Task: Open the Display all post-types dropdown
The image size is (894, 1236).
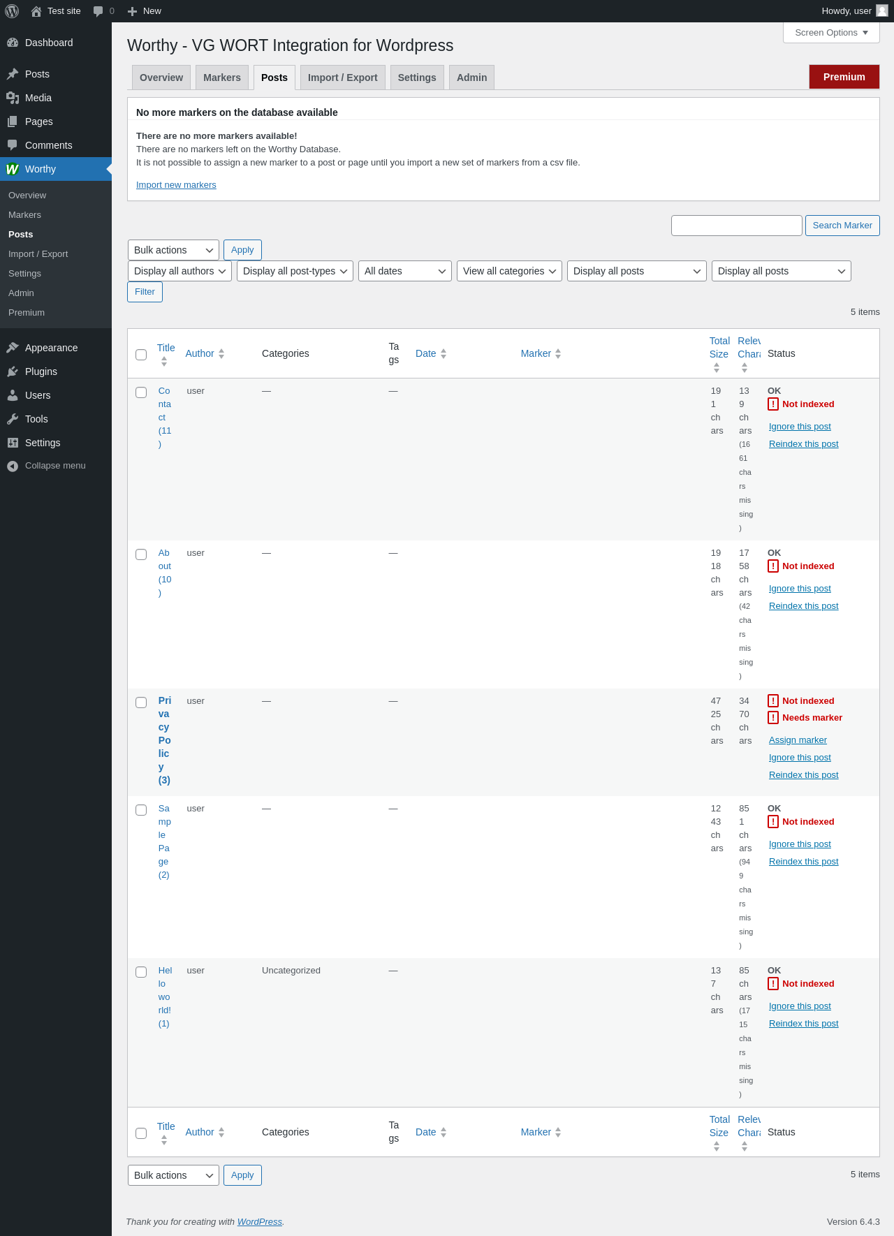Action: point(295,271)
